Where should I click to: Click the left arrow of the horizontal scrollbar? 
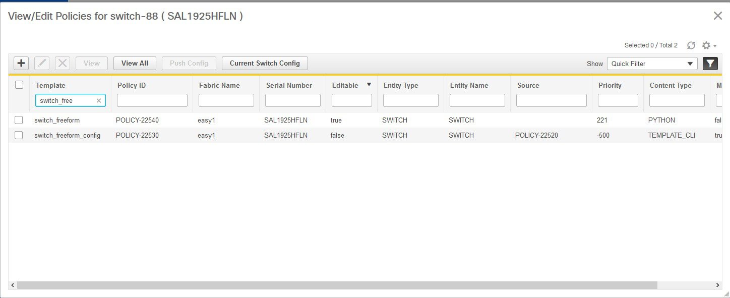pyautogui.click(x=13, y=285)
